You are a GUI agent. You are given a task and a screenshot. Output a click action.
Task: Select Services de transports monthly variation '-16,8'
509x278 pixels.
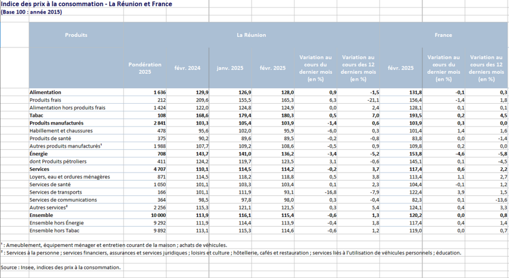[x=331, y=192]
